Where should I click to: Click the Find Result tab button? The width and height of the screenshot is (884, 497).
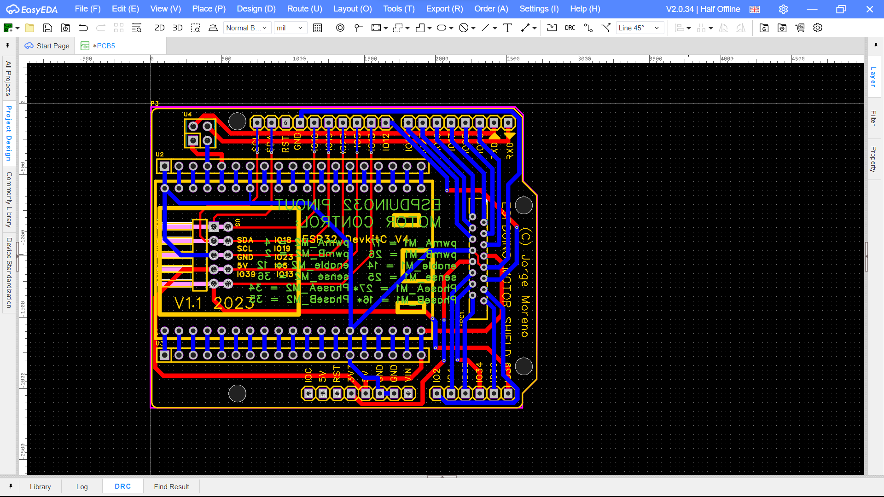pos(171,486)
